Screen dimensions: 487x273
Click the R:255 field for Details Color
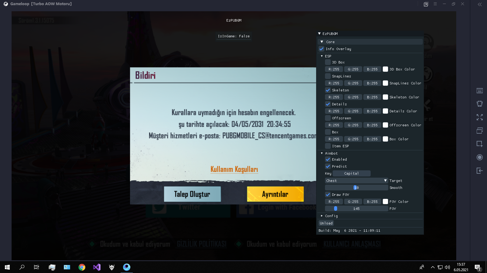(x=334, y=111)
